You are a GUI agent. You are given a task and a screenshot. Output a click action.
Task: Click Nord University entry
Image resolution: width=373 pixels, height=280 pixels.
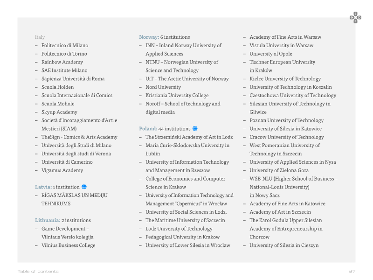(x=163, y=87)
